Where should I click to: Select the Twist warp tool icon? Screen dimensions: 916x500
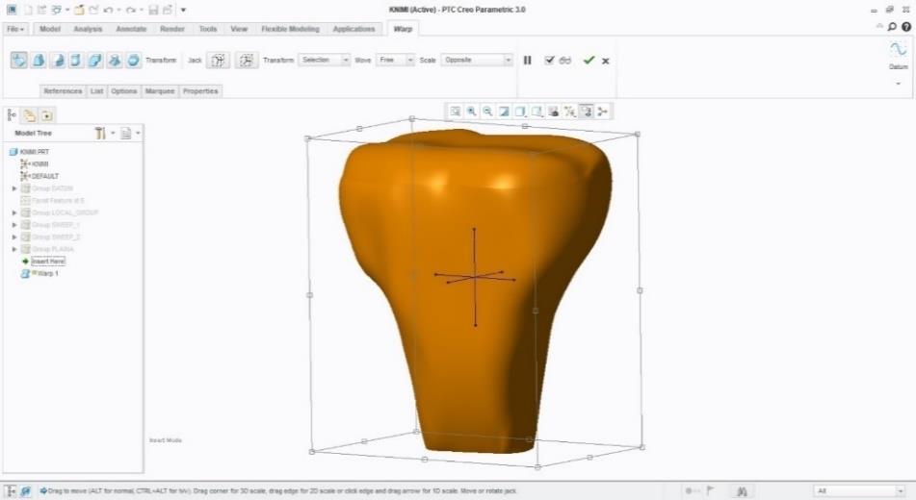pyautogui.click(x=115, y=60)
